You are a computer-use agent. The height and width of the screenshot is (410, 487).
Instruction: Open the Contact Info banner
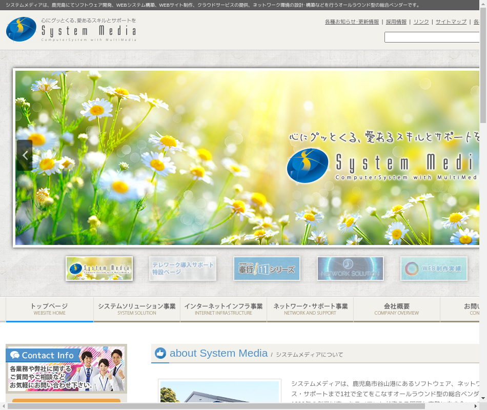pyautogui.click(x=66, y=368)
